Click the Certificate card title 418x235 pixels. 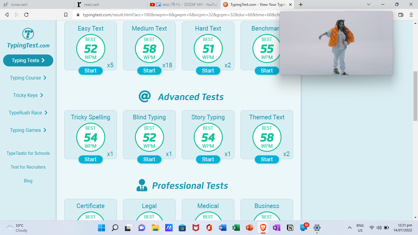(x=91, y=206)
